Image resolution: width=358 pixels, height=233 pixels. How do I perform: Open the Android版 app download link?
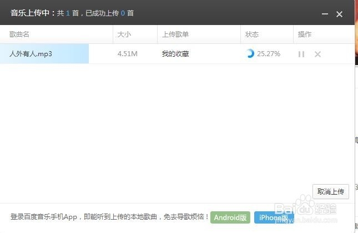coord(230,217)
